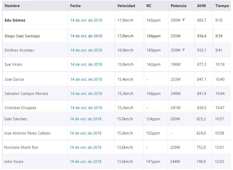
Task: Open Gabi Sánchez's activity date link
Action: point(86,119)
